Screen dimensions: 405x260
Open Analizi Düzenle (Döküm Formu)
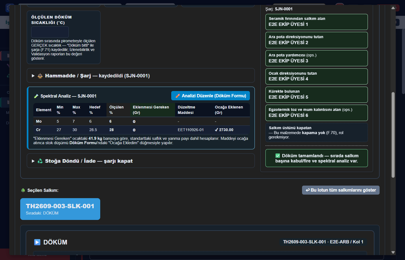pos(211,96)
